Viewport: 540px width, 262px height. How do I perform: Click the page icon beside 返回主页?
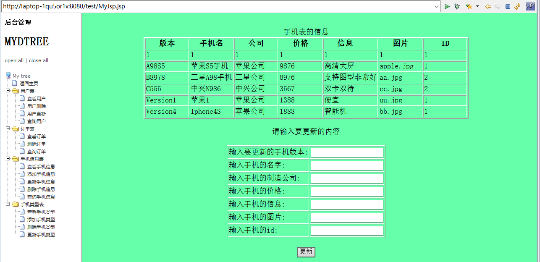click(15, 84)
